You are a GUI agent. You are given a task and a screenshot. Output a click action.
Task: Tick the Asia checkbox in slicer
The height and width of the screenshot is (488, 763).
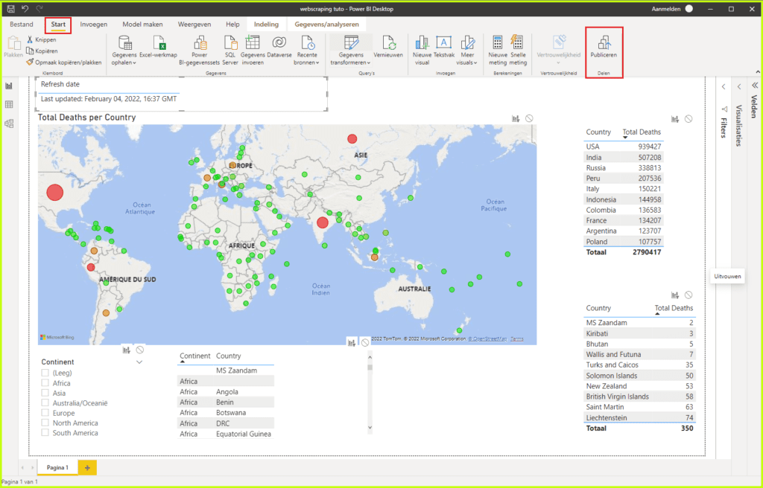[x=45, y=394]
